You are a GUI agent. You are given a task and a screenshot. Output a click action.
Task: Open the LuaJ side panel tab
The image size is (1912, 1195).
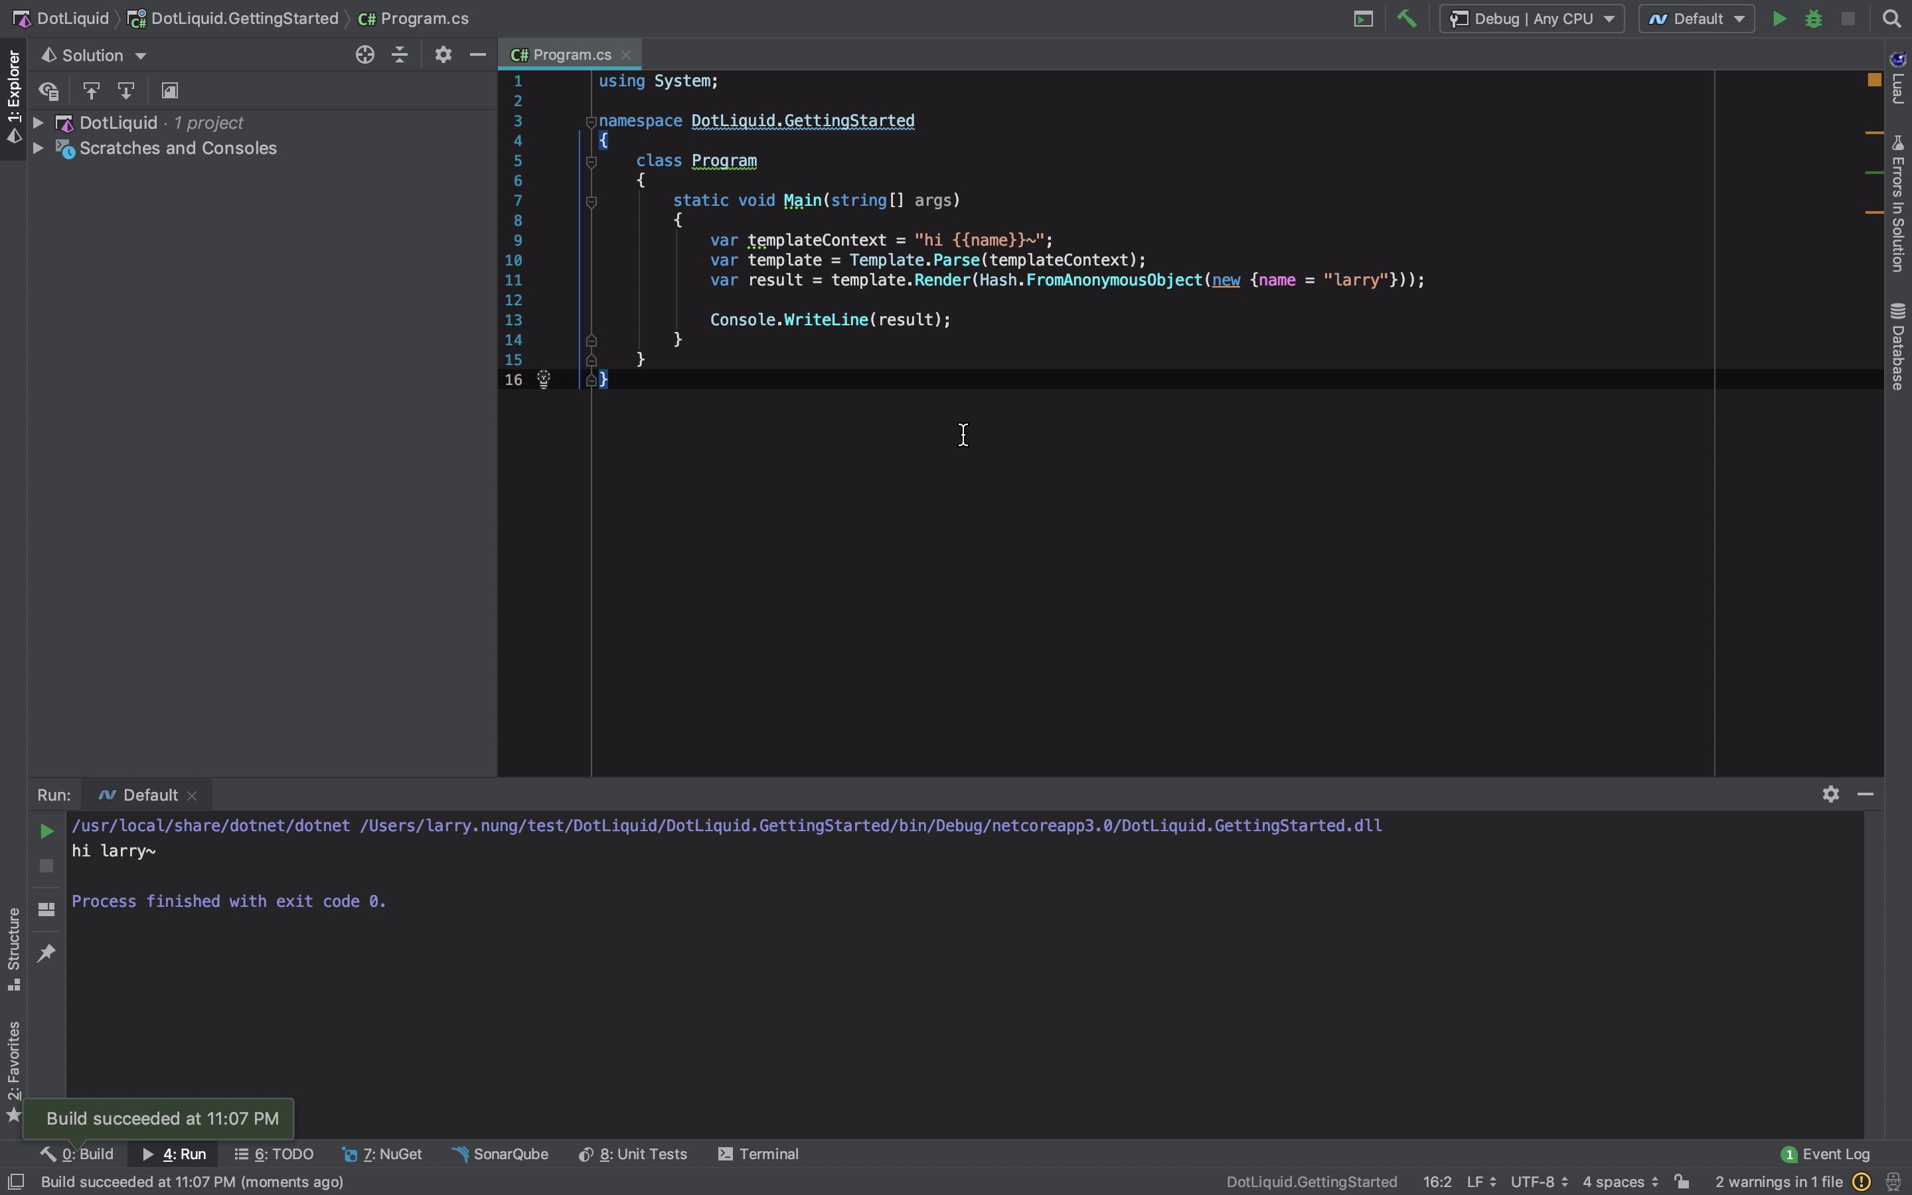(x=1898, y=78)
